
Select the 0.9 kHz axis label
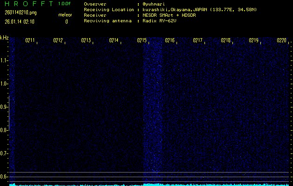(4, 107)
